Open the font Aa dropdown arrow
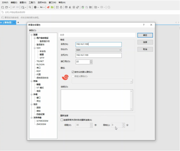Image resolution: width=180 pixels, height=151 pixels. pyautogui.click(x=44, y=7)
